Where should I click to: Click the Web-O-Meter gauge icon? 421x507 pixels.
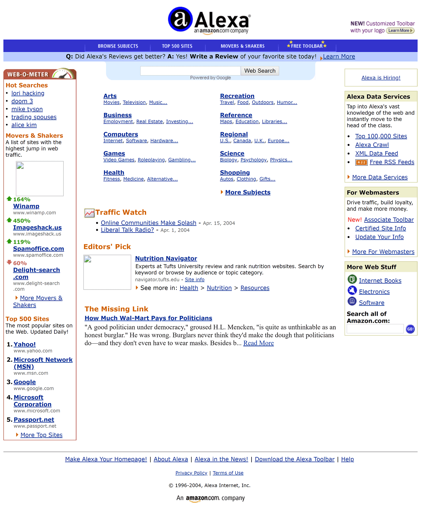[x=63, y=74]
